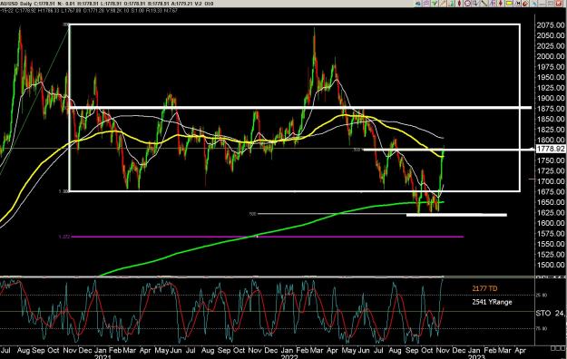This screenshot has width=567, height=359.
Task: Click the OHLC data line under title
Action: 89,11
